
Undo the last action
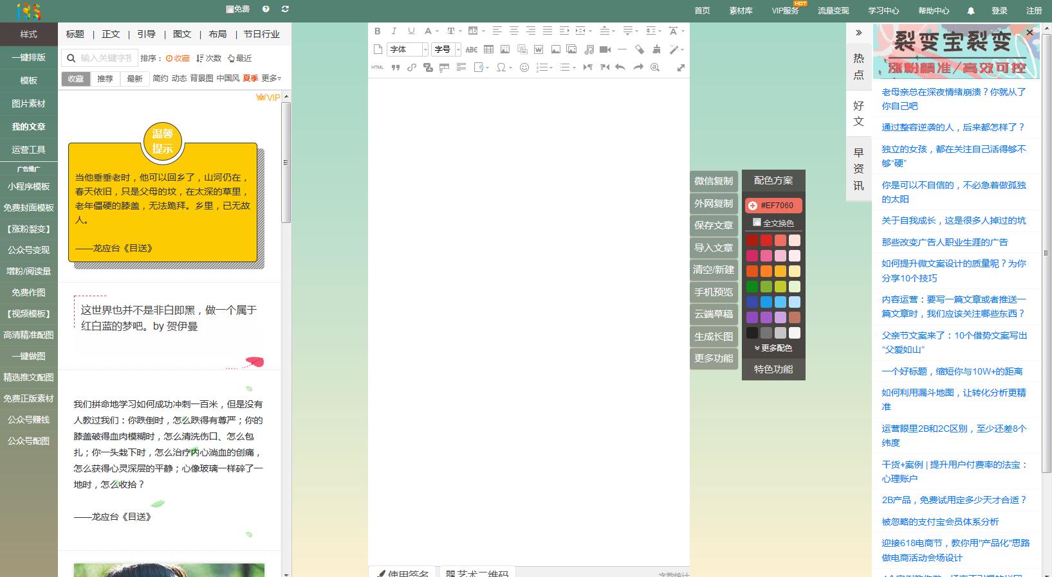coord(620,67)
